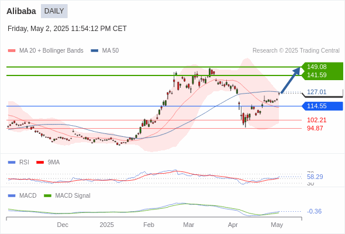Click the 102.21 support price label
This screenshot has height=234, width=345.
[x=316, y=120]
